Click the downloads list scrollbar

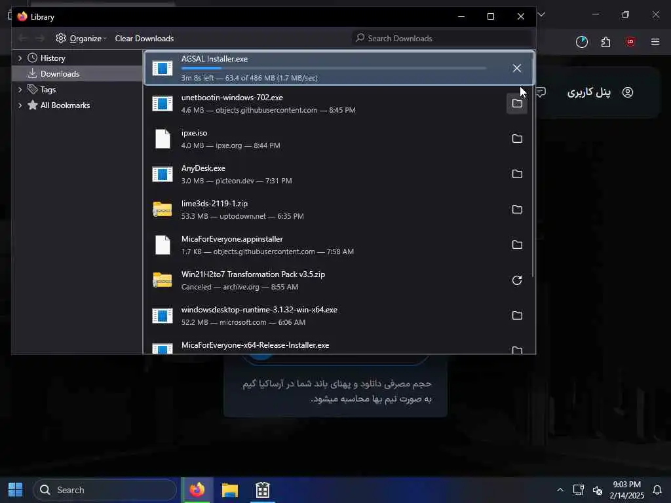point(533,164)
